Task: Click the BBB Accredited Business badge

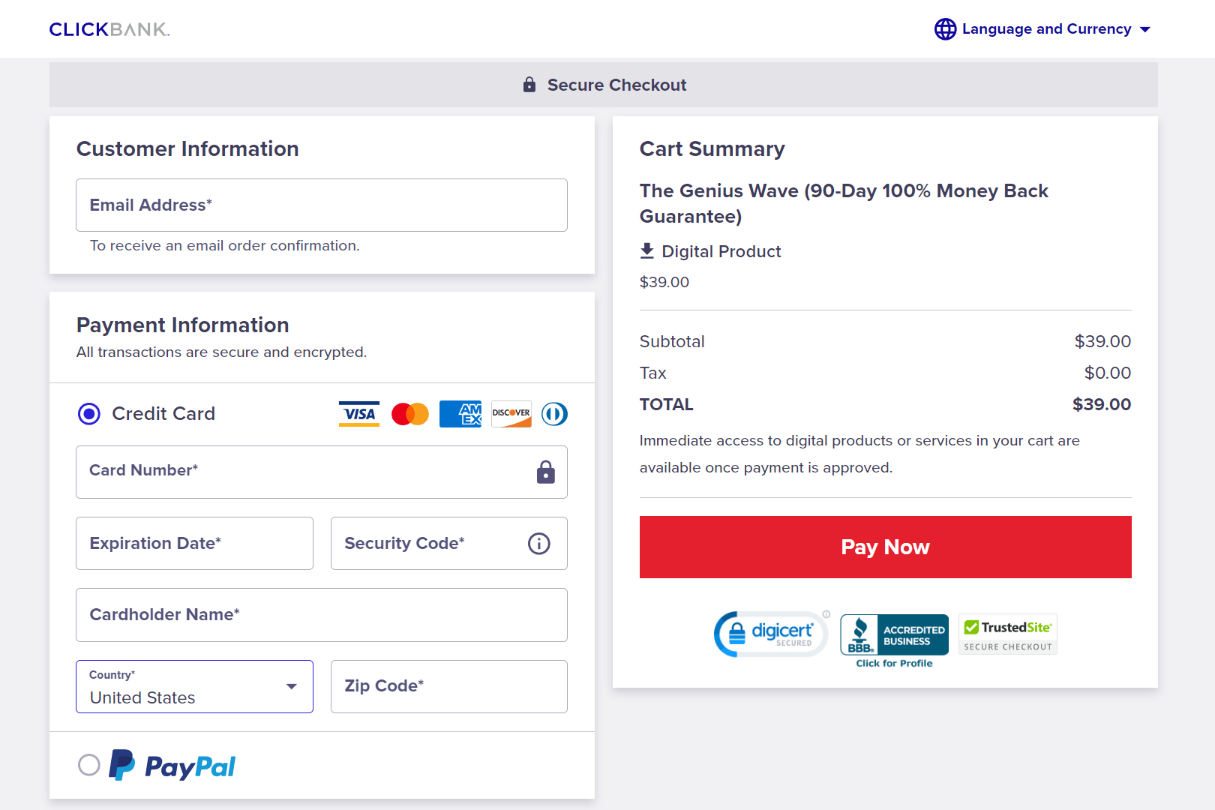Action: (894, 634)
